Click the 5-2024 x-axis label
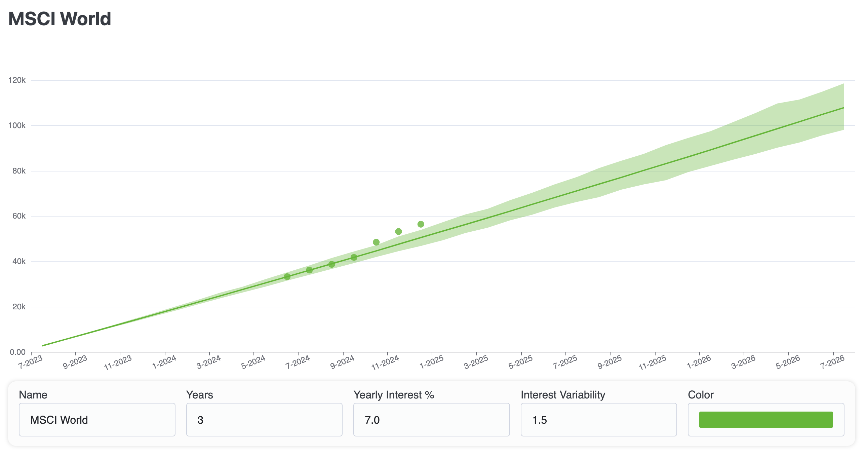This screenshot has height=460, width=866. (253, 362)
